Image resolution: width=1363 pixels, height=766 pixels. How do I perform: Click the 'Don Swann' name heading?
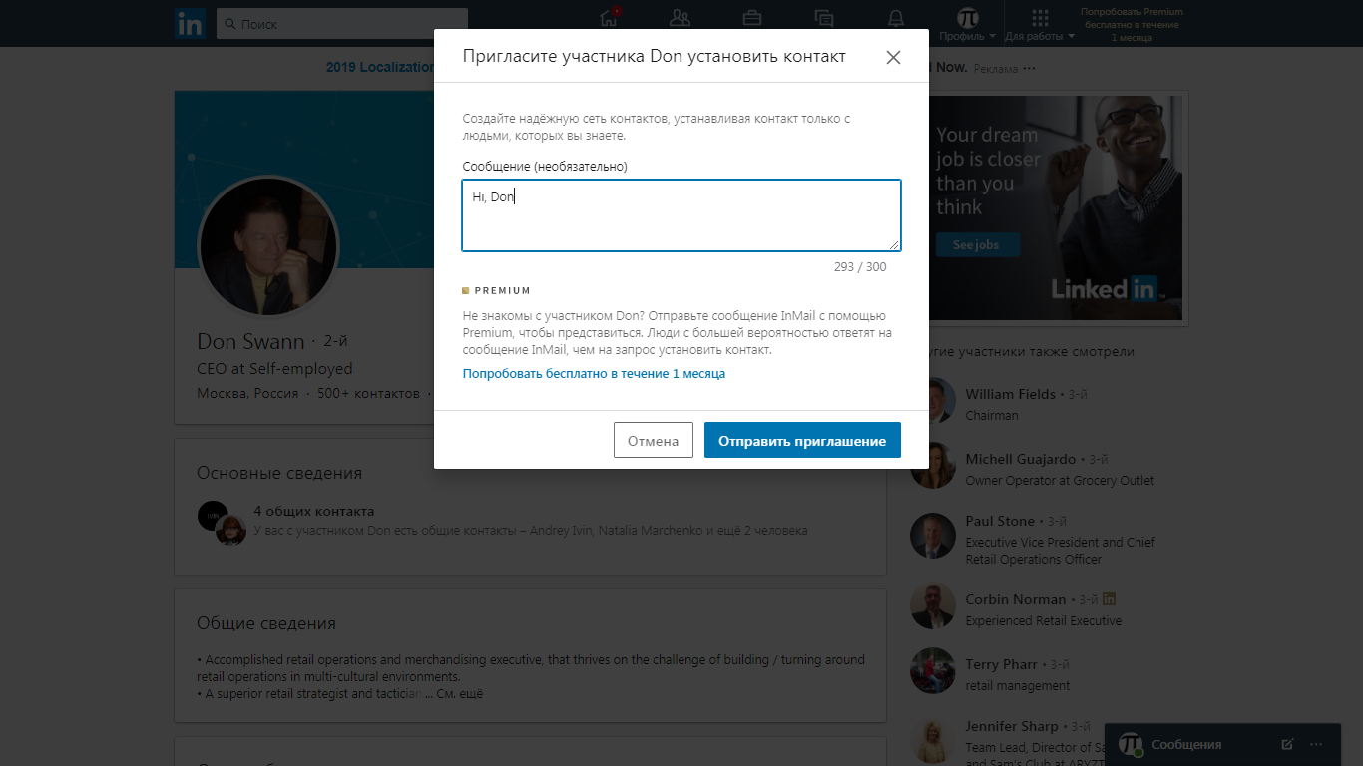pyautogui.click(x=250, y=341)
